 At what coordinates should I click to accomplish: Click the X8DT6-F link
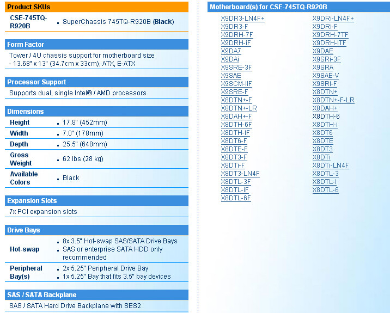coord(234,142)
